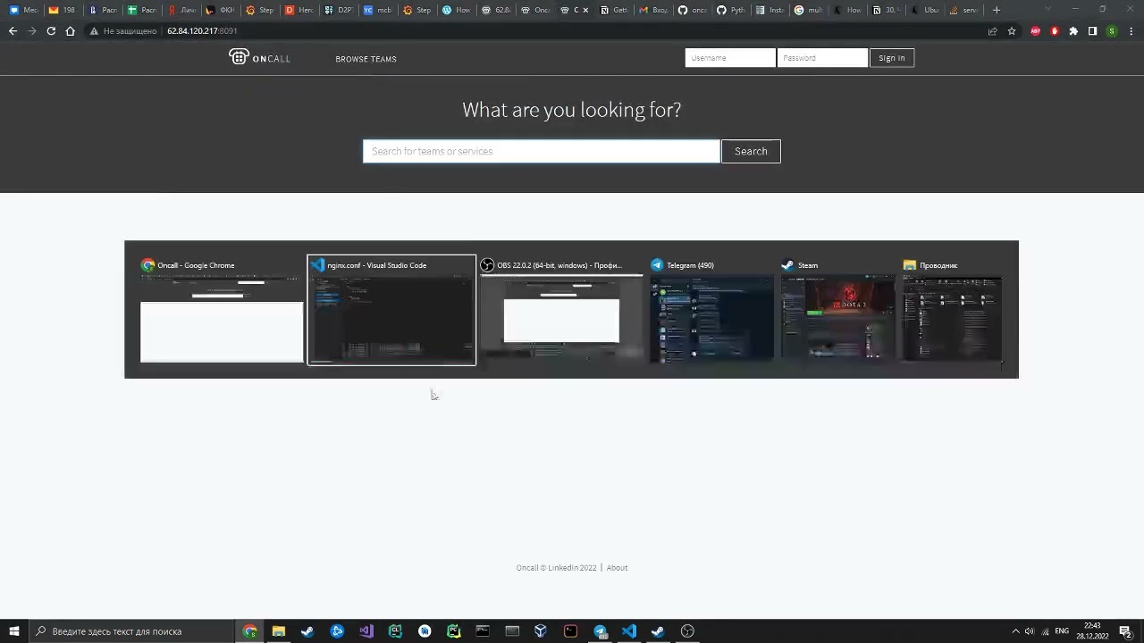Focus the Username input field
This screenshot has width=1144, height=643.
click(730, 58)
